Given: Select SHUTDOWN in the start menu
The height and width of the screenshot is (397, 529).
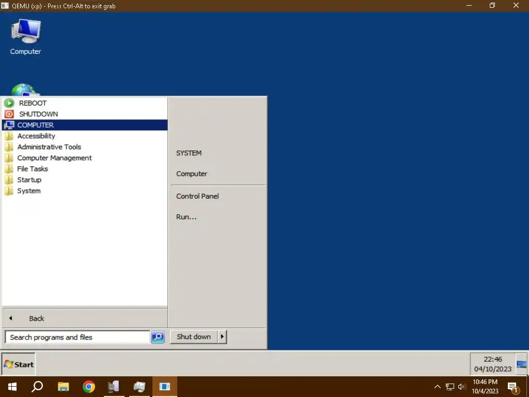Looking at the screenshot, I should click(x=85, y=114).
